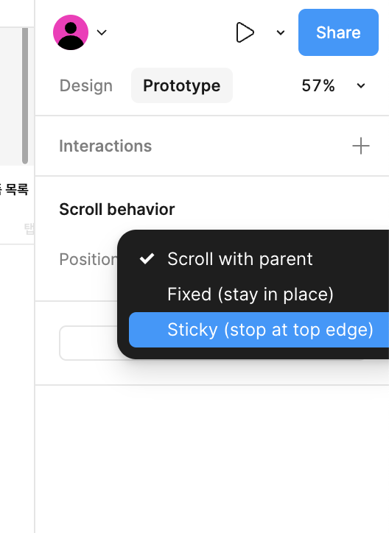Start the prototype with the play icon
Image resolution: width=389 pixels, height=533 pixels.
[x=245, y=32]
